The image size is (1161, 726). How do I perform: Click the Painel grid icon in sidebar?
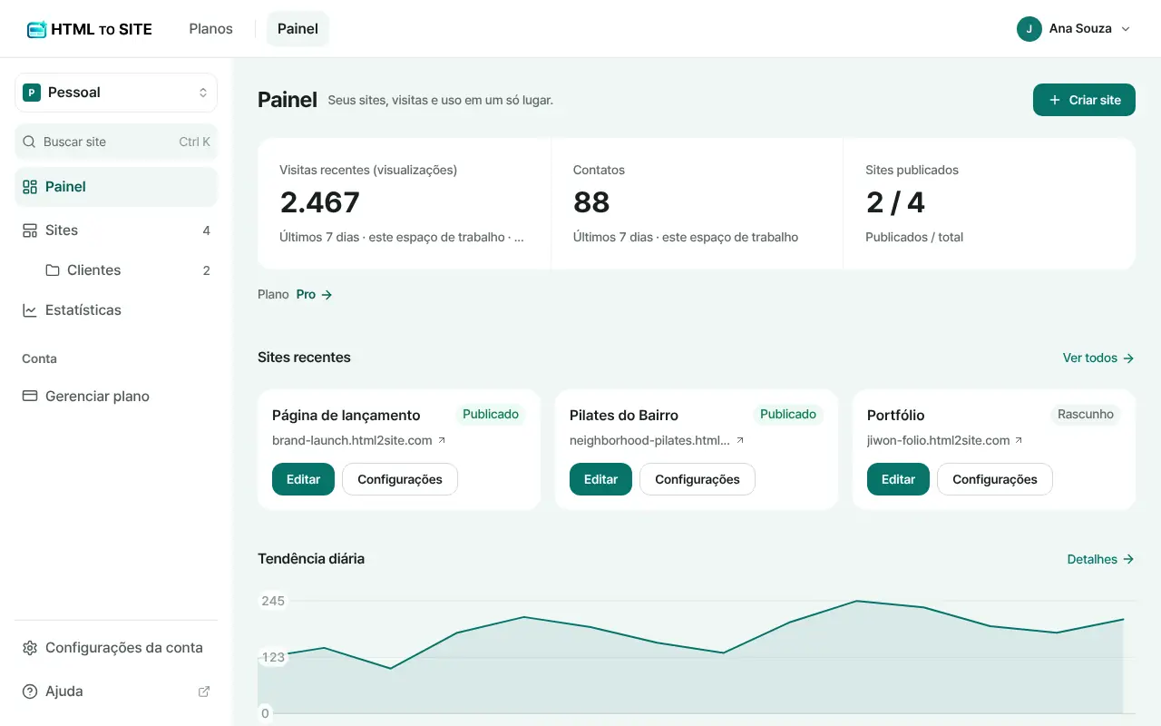click(30, 187)
